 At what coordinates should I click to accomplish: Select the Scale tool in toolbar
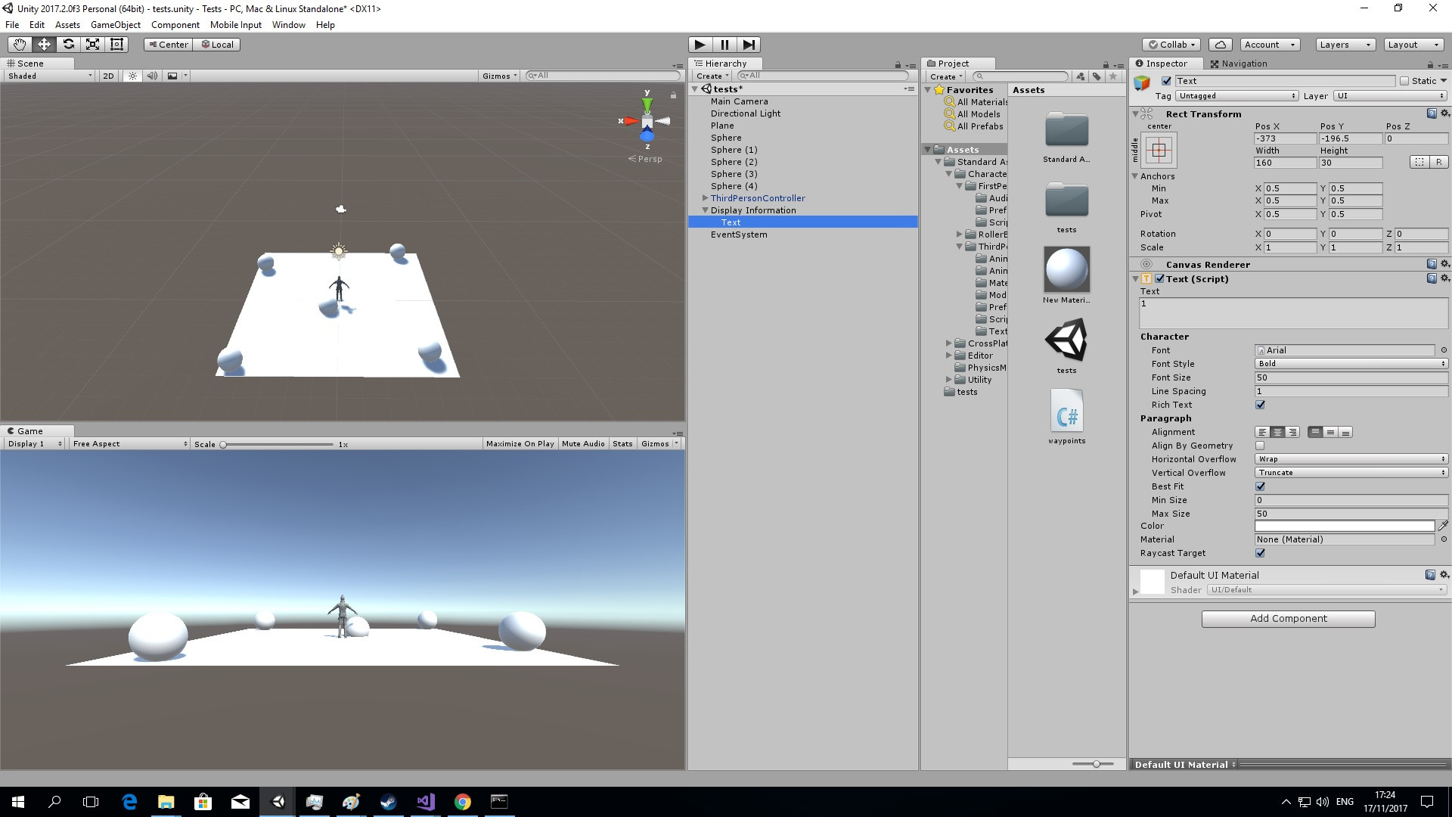click(x=92, y=45)
